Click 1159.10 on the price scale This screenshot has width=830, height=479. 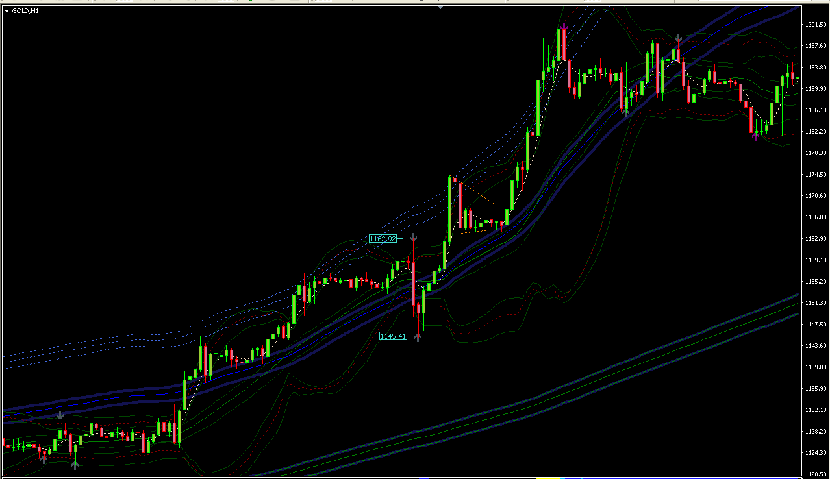pyautogui.click(x=815, y=260)
